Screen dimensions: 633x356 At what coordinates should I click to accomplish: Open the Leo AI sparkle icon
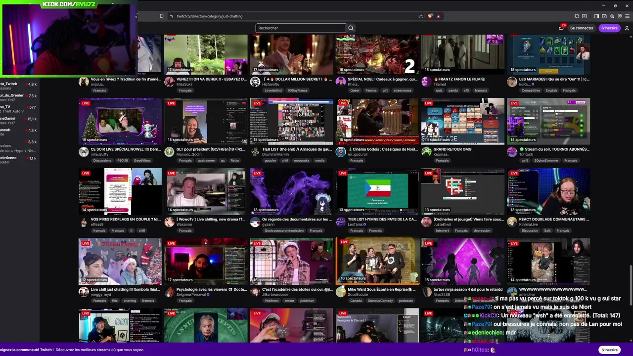(612, 16)
